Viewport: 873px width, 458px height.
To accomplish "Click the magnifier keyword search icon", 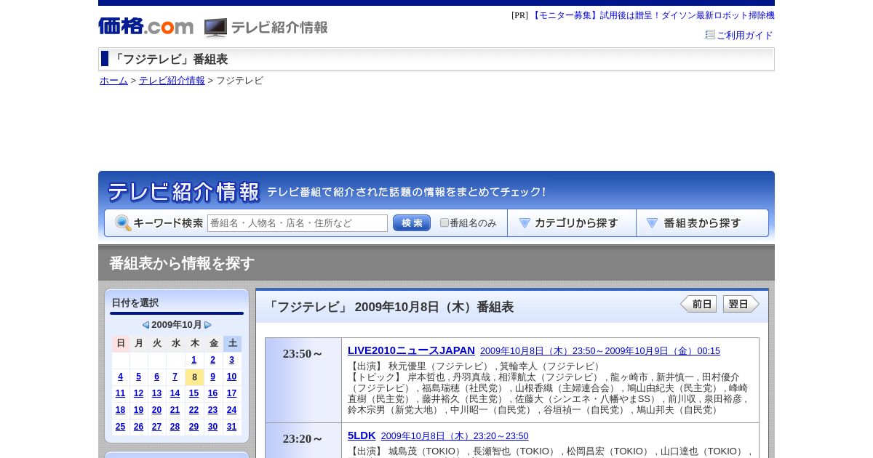I will coord(123,223).
